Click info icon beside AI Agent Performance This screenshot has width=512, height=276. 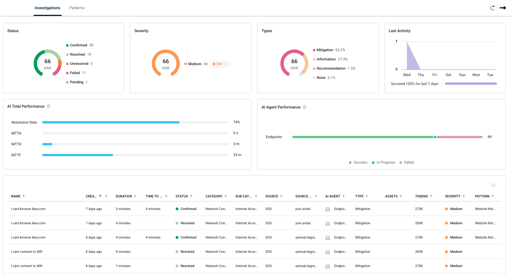(x=304, y=107)
